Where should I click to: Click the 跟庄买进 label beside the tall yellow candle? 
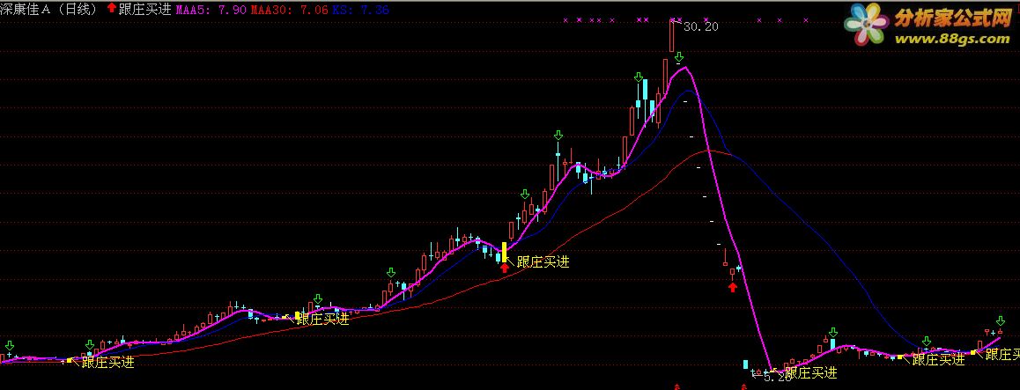point(543,262)
